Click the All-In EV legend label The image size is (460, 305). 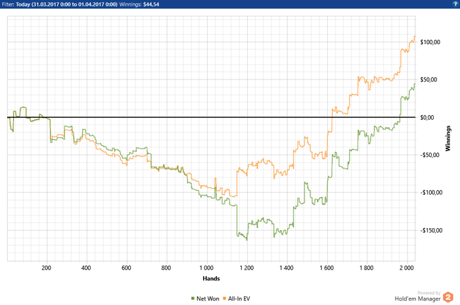click(x=239, y=298)
